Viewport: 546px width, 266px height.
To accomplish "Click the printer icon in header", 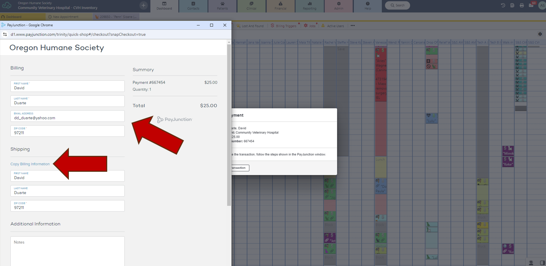I will (522, 5).
